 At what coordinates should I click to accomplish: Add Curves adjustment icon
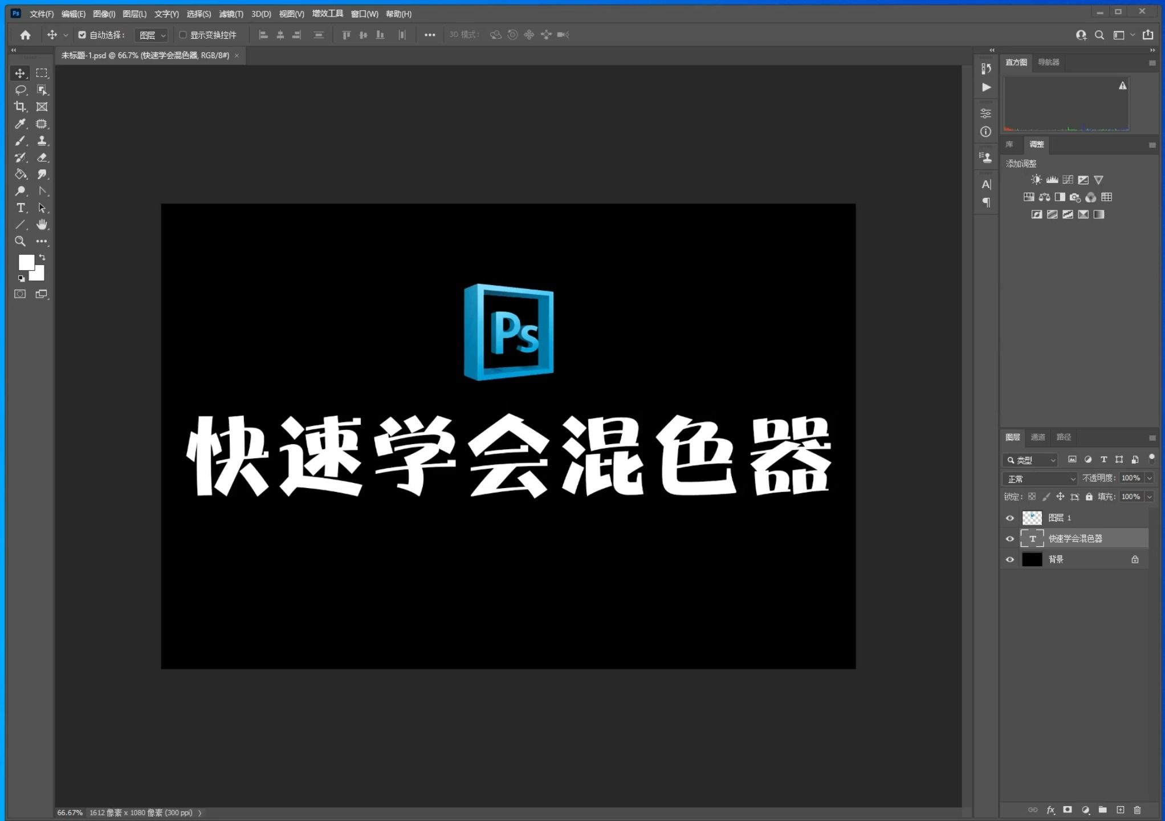(x=1068, y=180)
